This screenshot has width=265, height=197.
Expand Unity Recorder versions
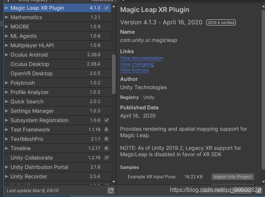pyautogui.click(x=7, y=176)
